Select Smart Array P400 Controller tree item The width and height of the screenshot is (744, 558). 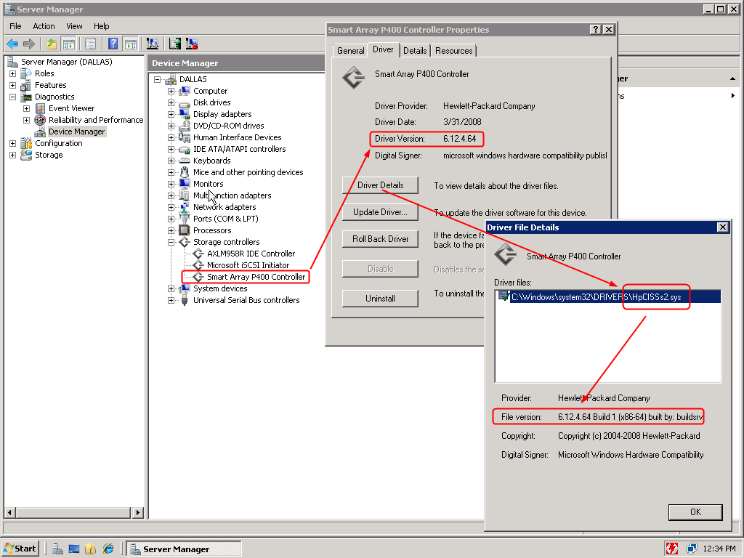point(256,277)
